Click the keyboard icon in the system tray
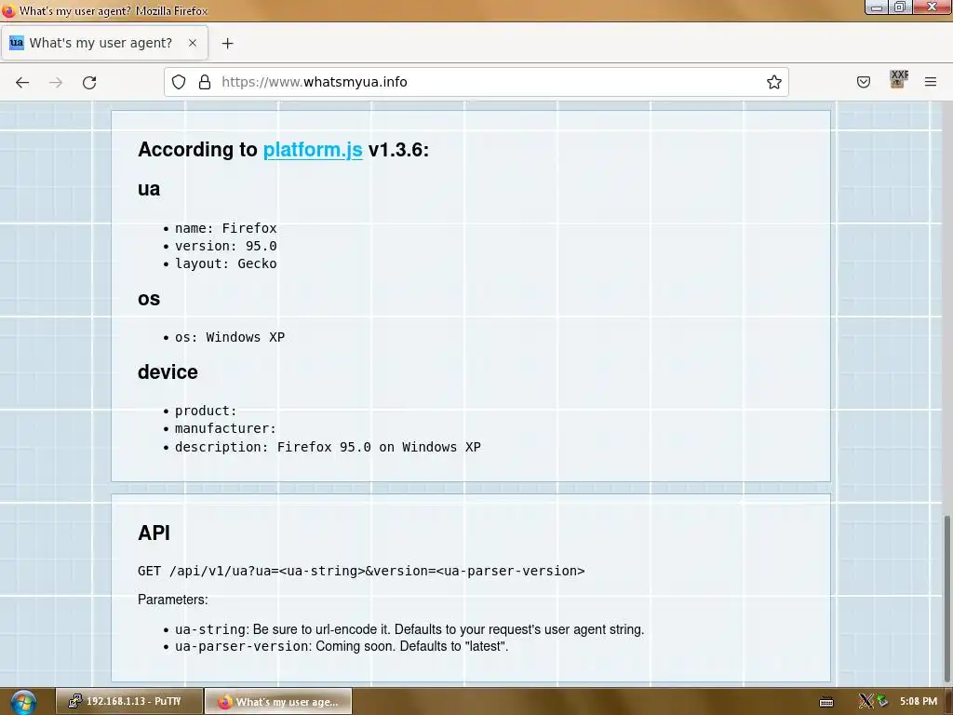953x715 pixels. click(x=826, y=702)
